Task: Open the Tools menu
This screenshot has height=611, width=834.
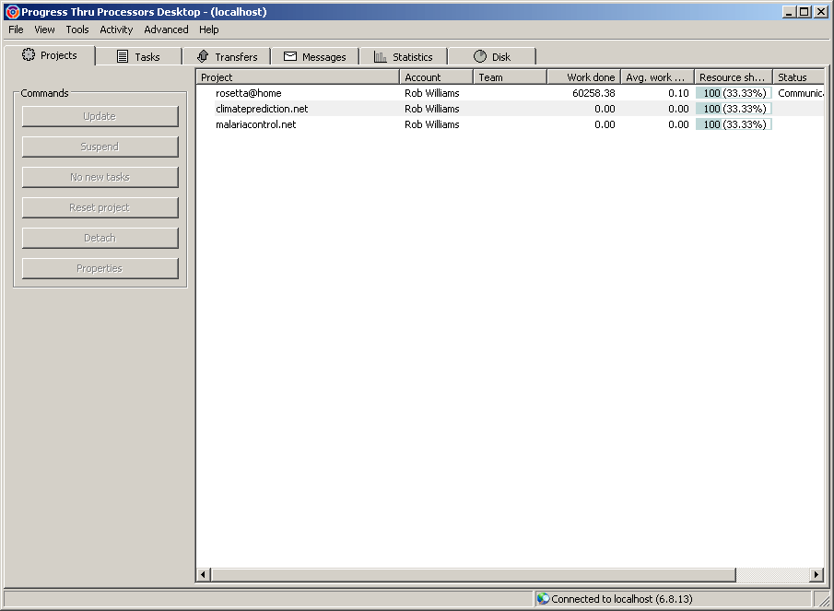Action: coord(77,29)
